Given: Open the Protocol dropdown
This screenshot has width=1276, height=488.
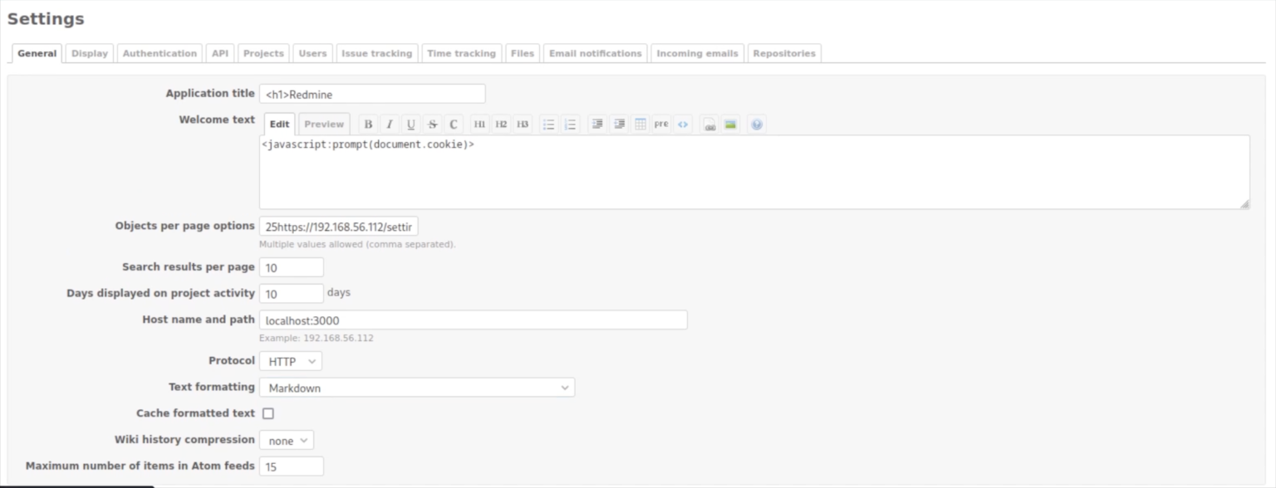Looking at the screenshot, I should pos(290,360).
